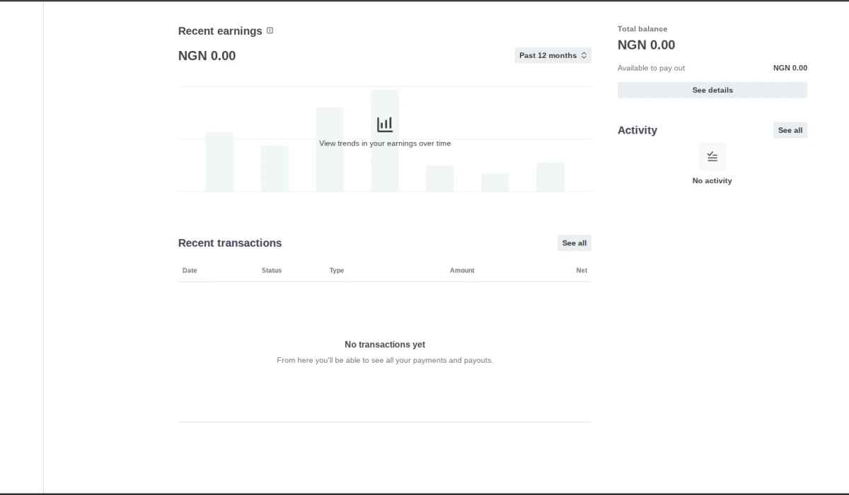Select the Total balance NGN 0.00 amount
849x495 pixels.
coord(646,45)
